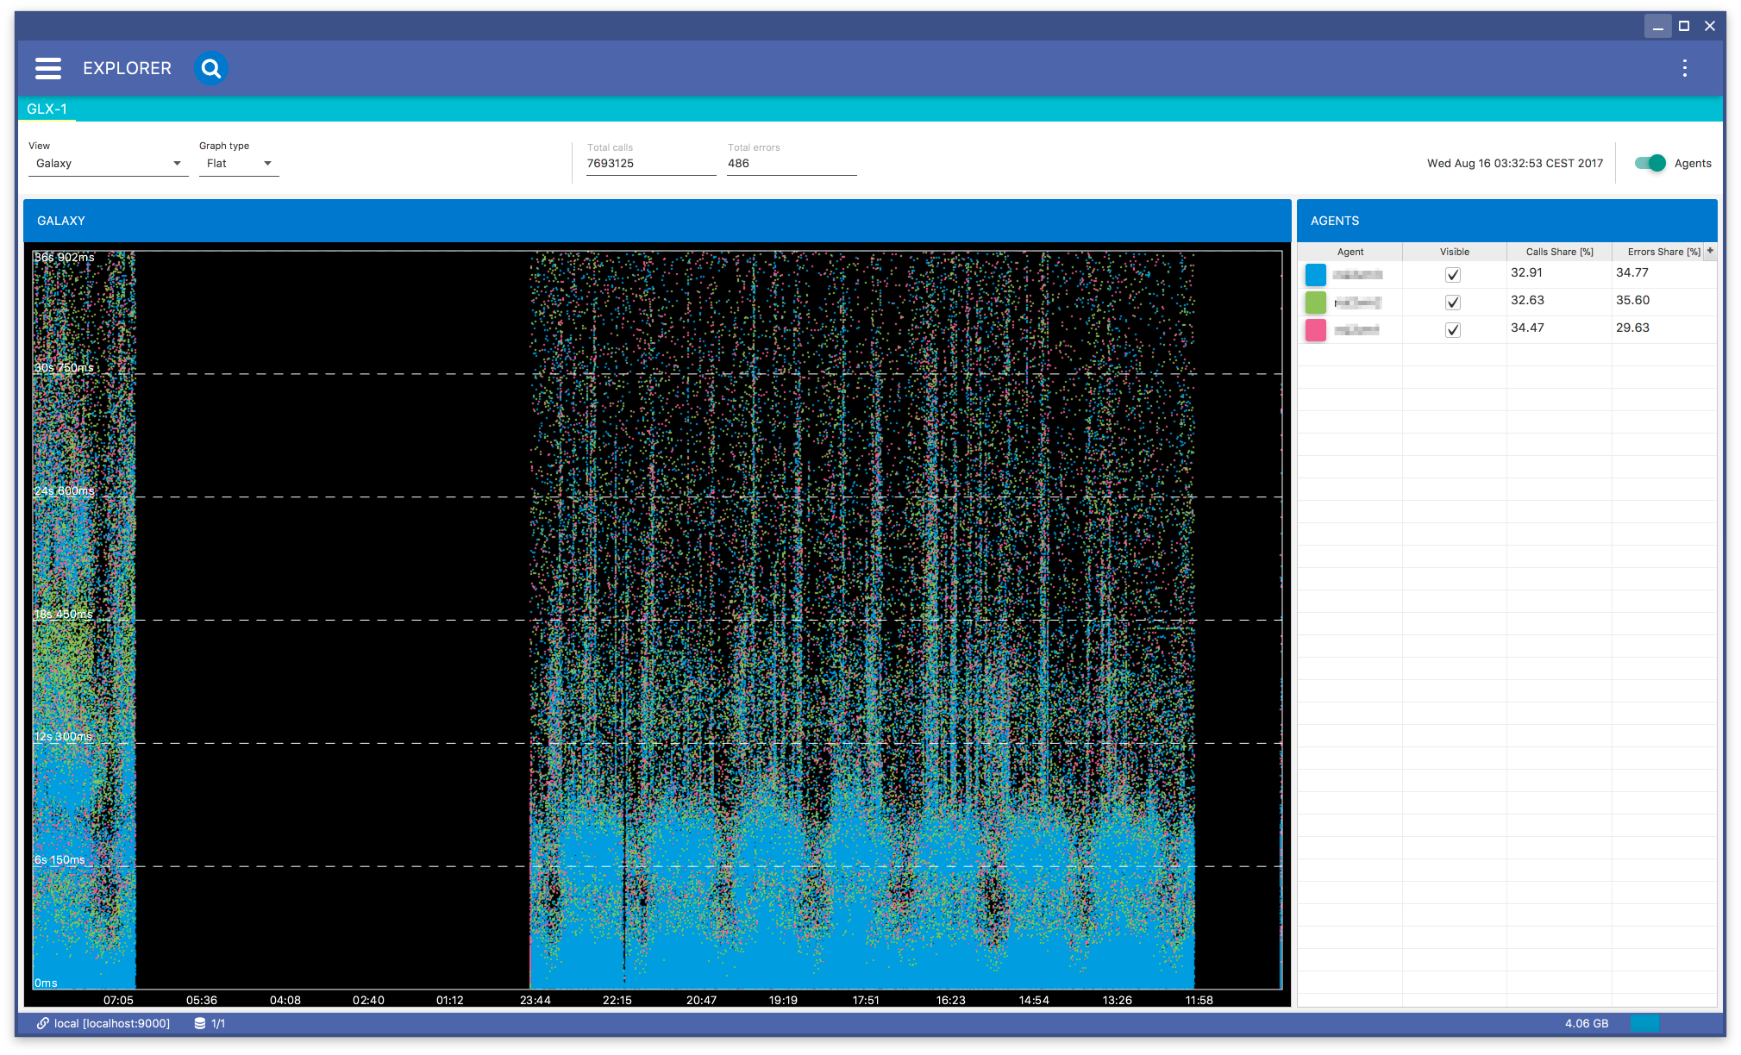The image size is (1741, 1055).
Task: Click the 17:51 time axis label
Action: pyautogui.click(x=866, y=1000)
